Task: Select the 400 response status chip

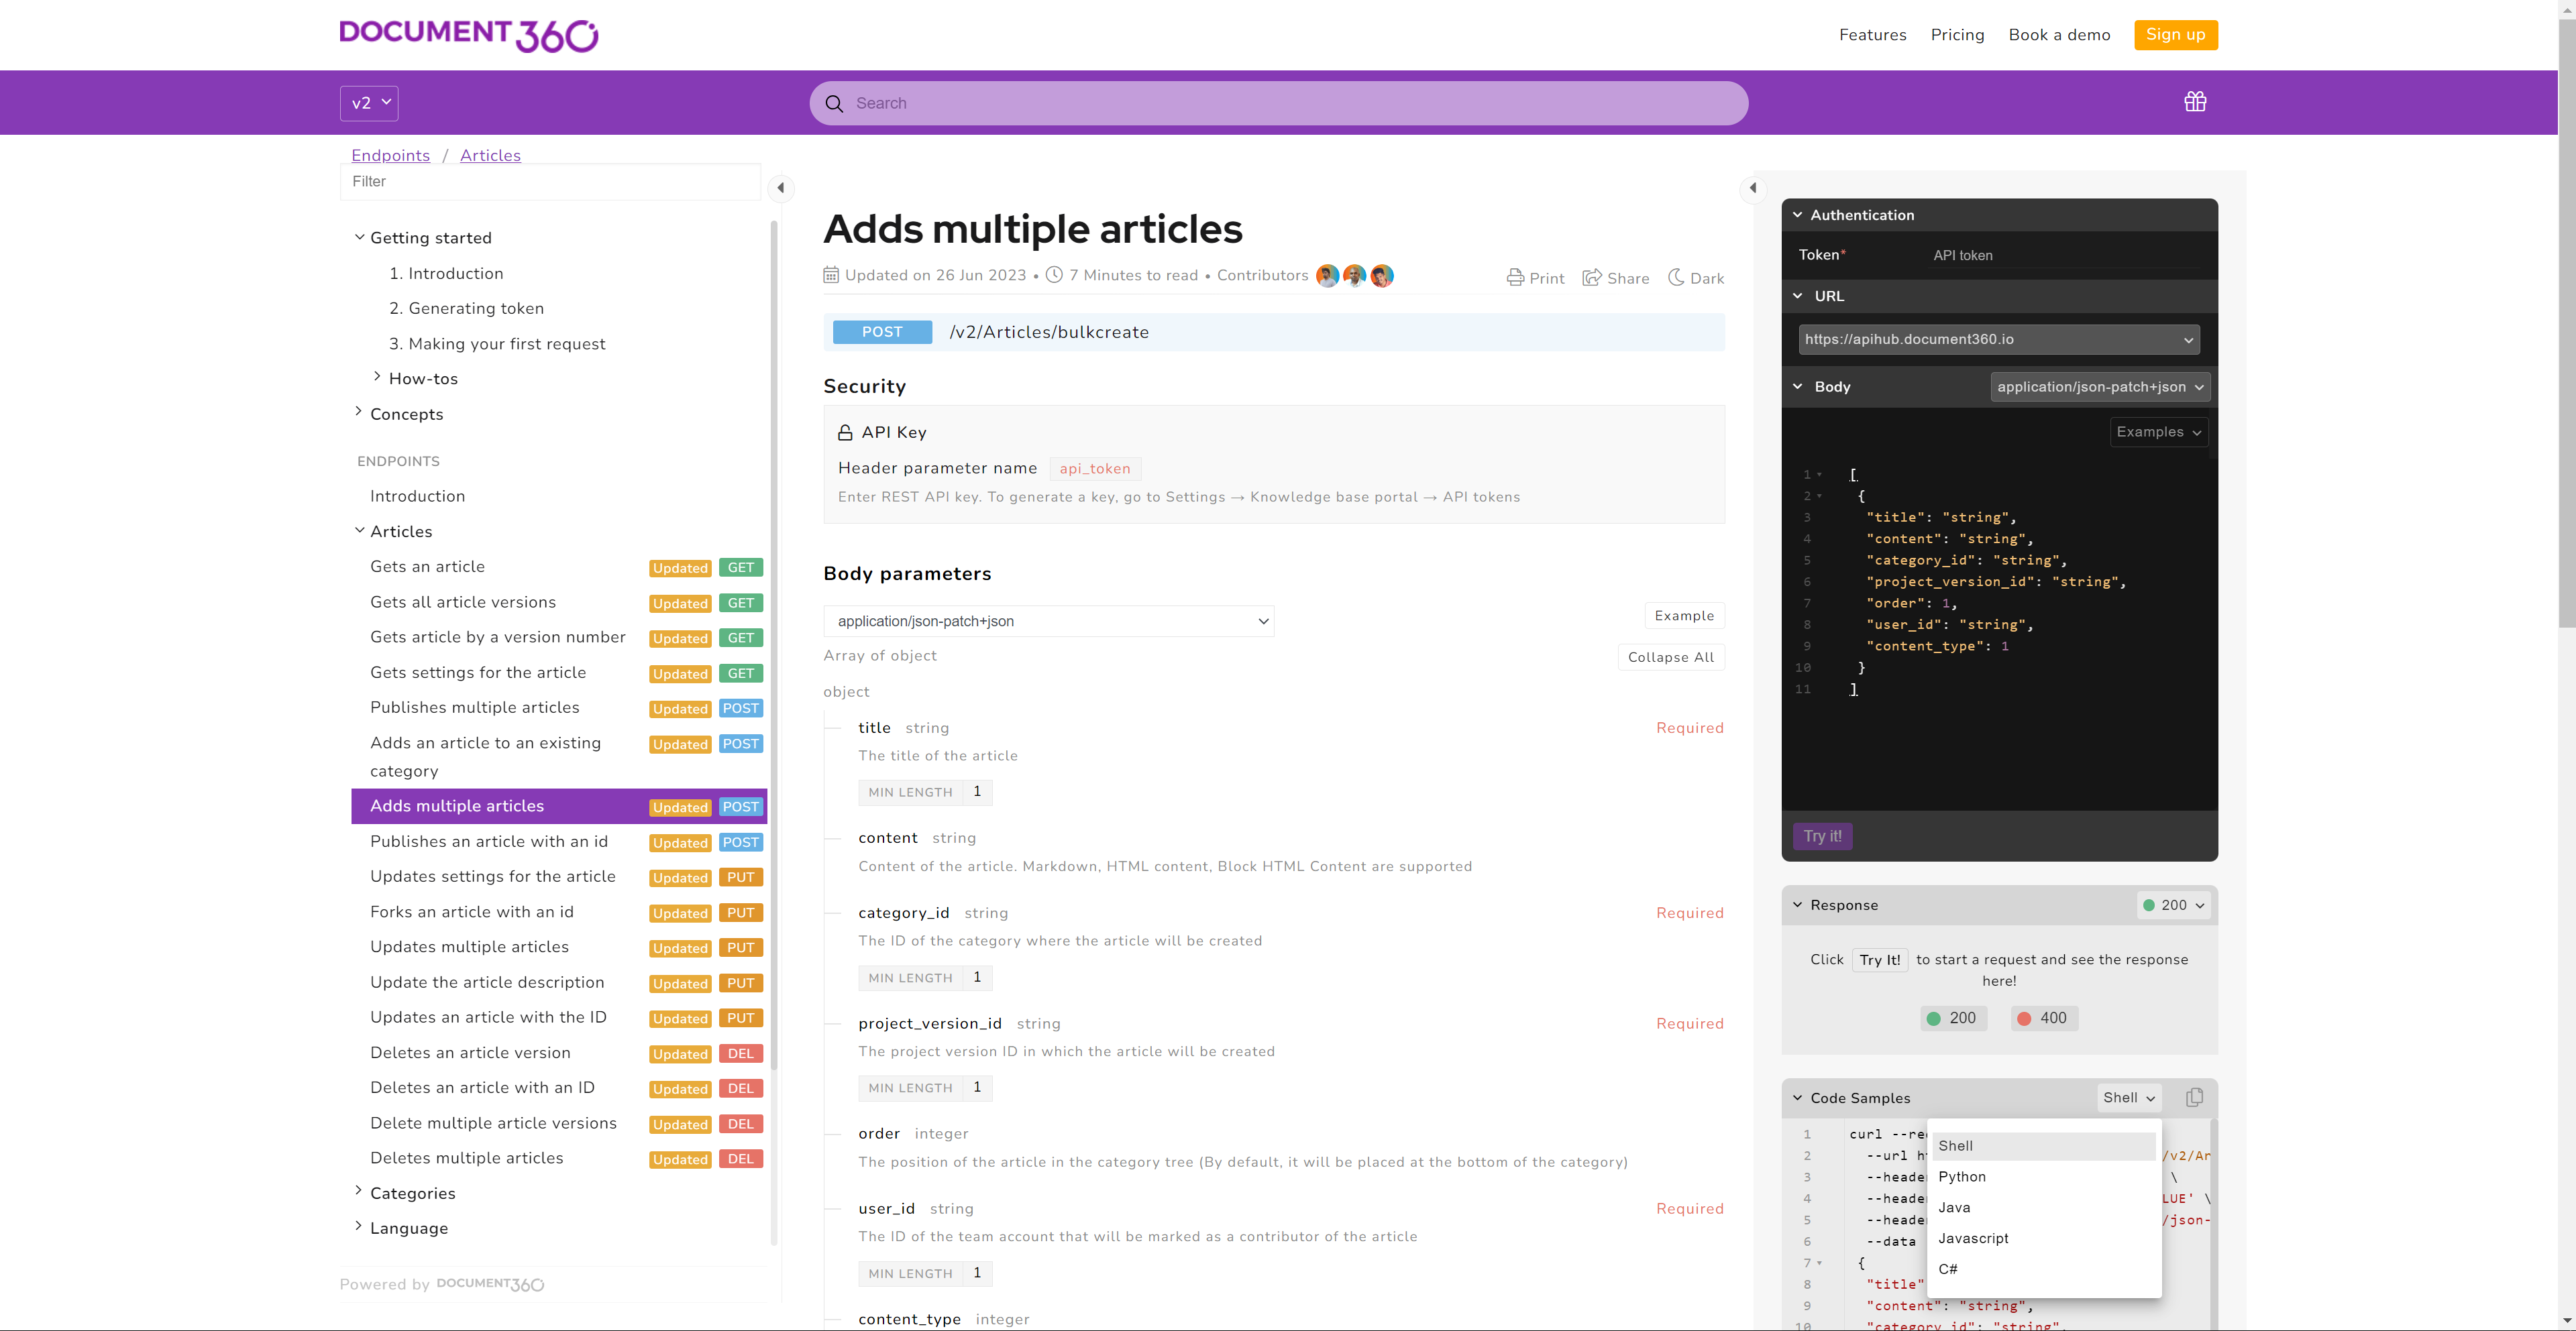Action: coord(2043,1019)
